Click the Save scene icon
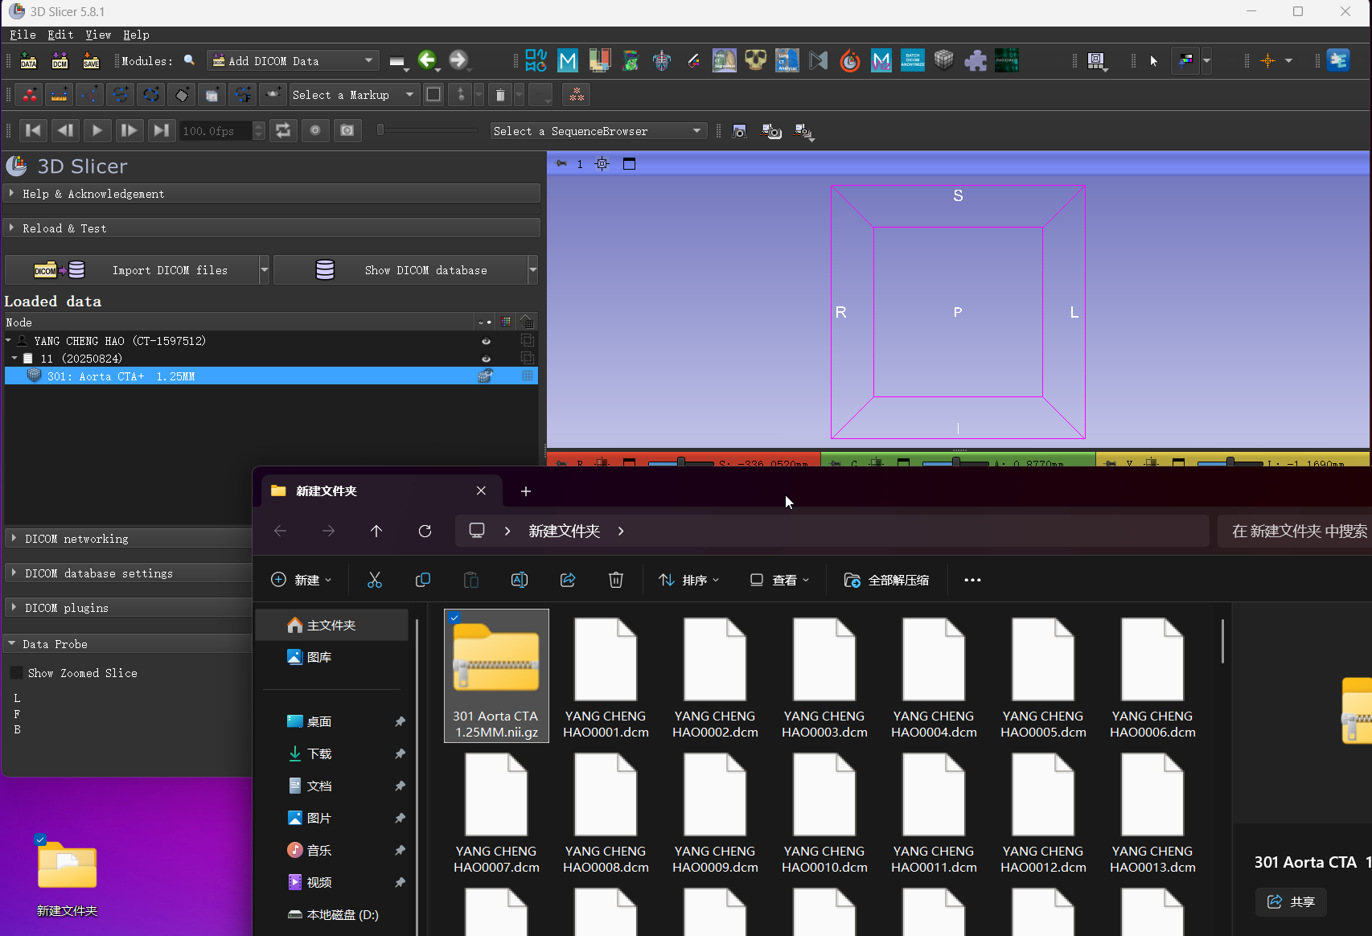Image resolution: width=1372 pixels, height=936 pixels. [x=91, y=61]
